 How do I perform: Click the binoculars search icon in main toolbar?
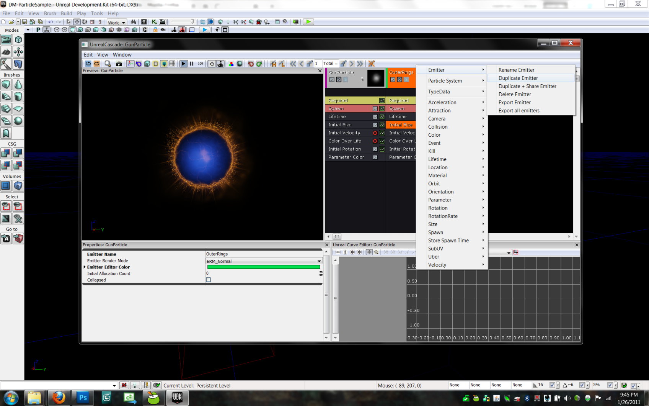tap(133, 22)
